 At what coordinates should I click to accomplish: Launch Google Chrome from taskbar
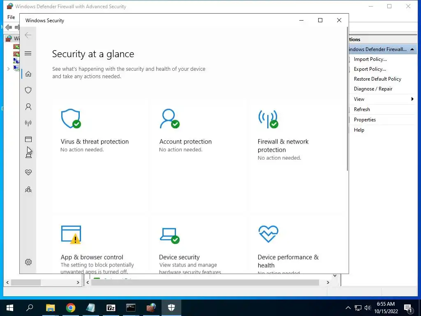click(70, 308)
